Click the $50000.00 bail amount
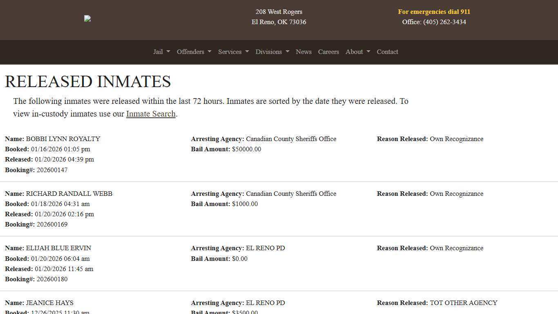The image size is (558, 314). coord(246,149)
